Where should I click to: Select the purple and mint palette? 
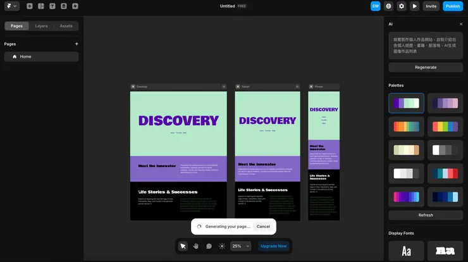click(406, 103)
